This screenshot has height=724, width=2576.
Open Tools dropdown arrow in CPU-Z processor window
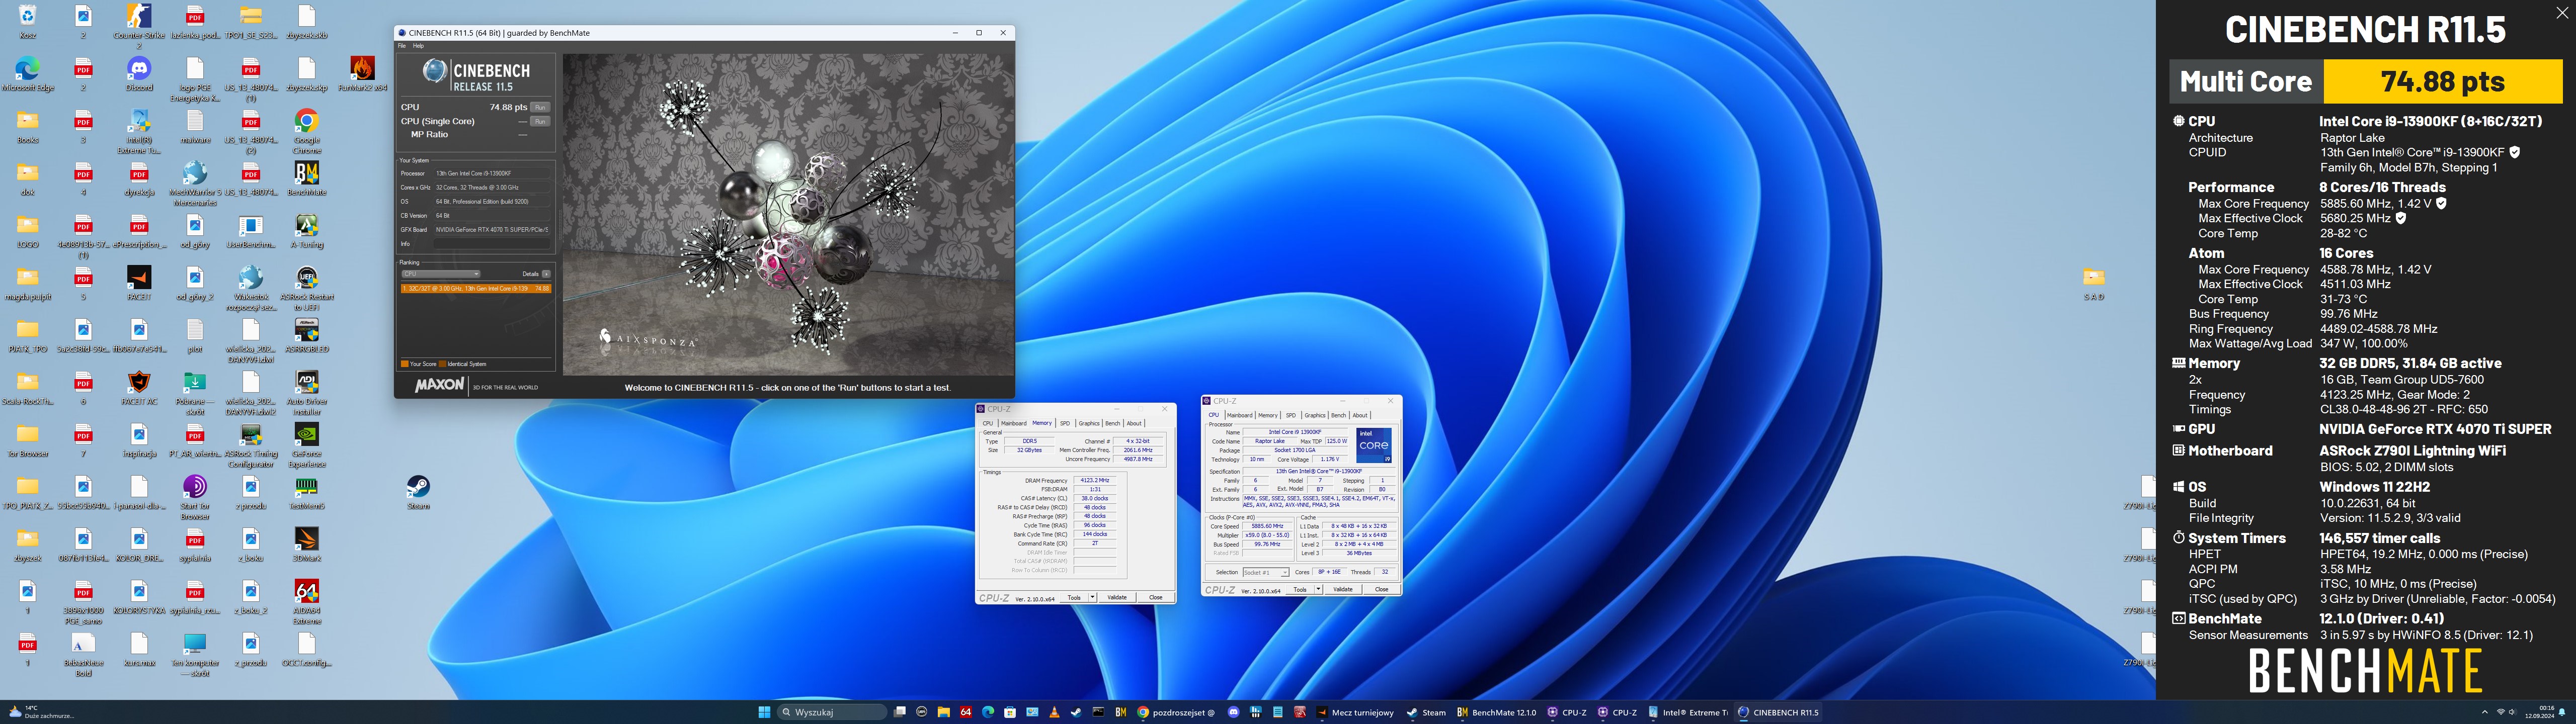tap(1318, 589)
